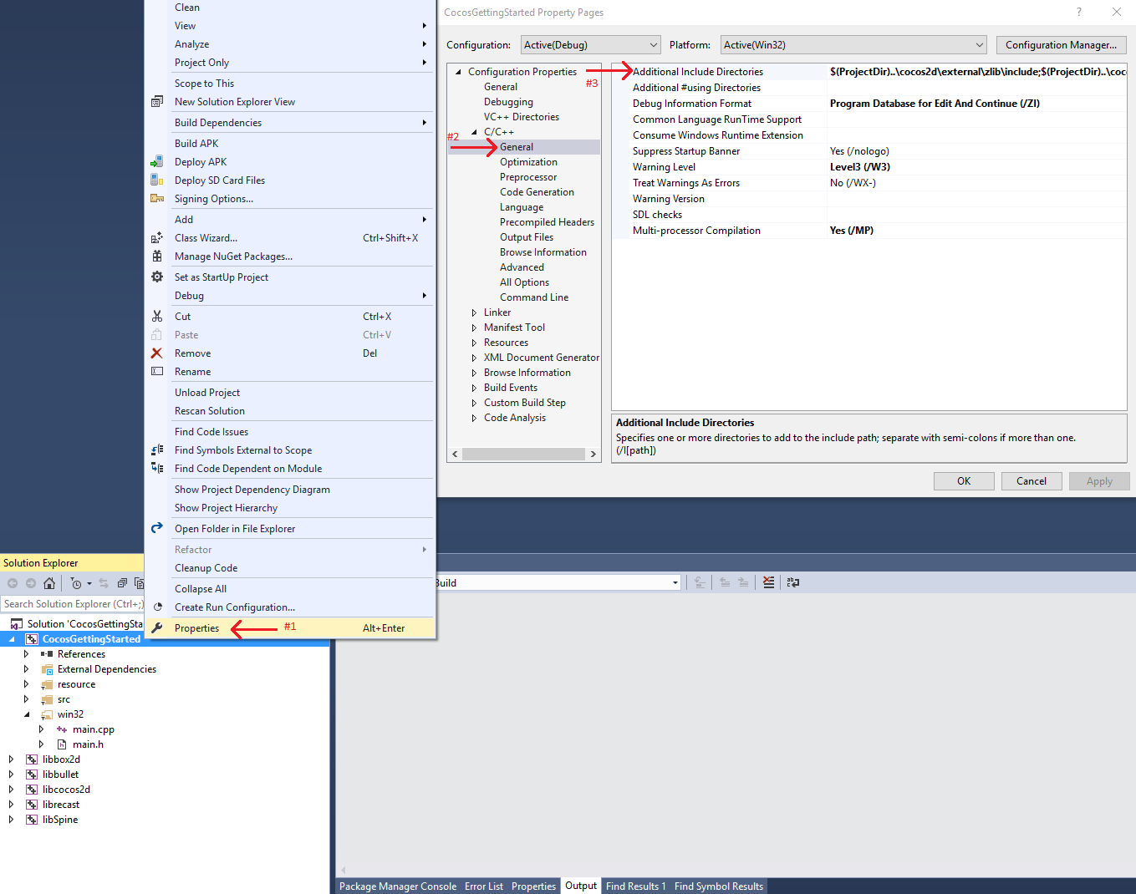Select Open Folder in File Explorer
1136x894 pixels.
[290, 529]
